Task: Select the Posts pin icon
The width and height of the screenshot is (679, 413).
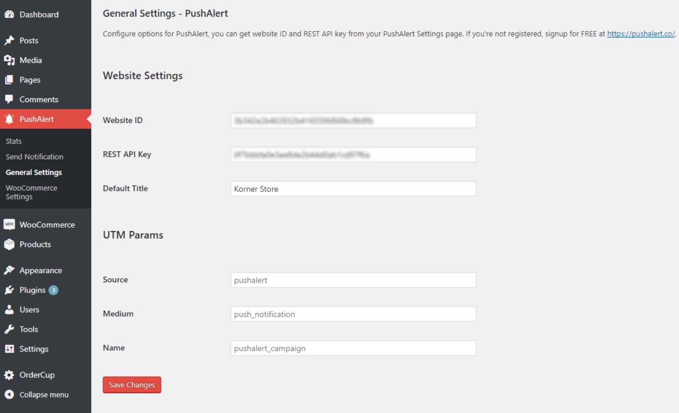Action: click(x=9, y=40)
